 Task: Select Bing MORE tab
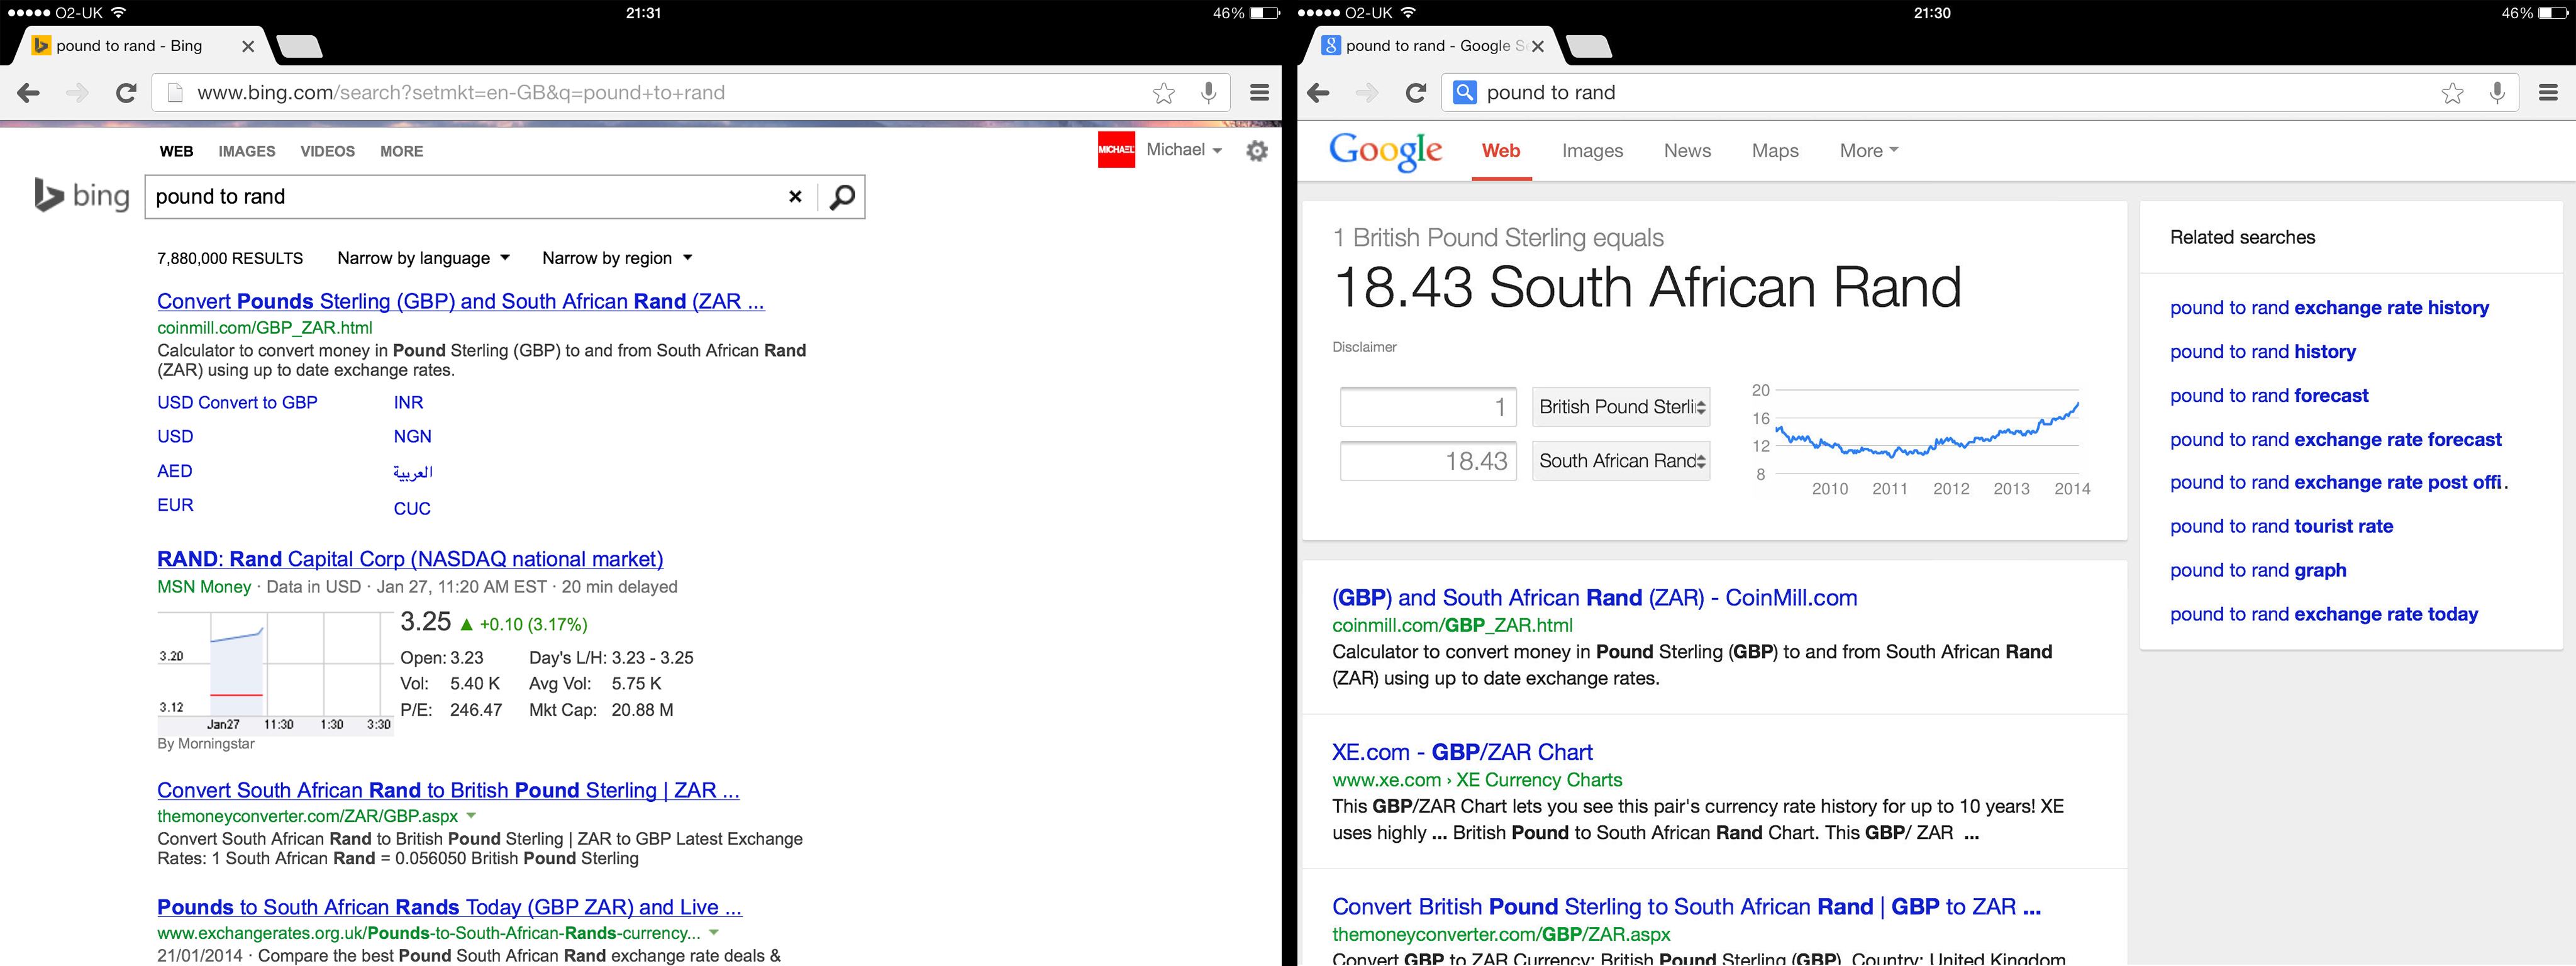click(x=401, y=151)
